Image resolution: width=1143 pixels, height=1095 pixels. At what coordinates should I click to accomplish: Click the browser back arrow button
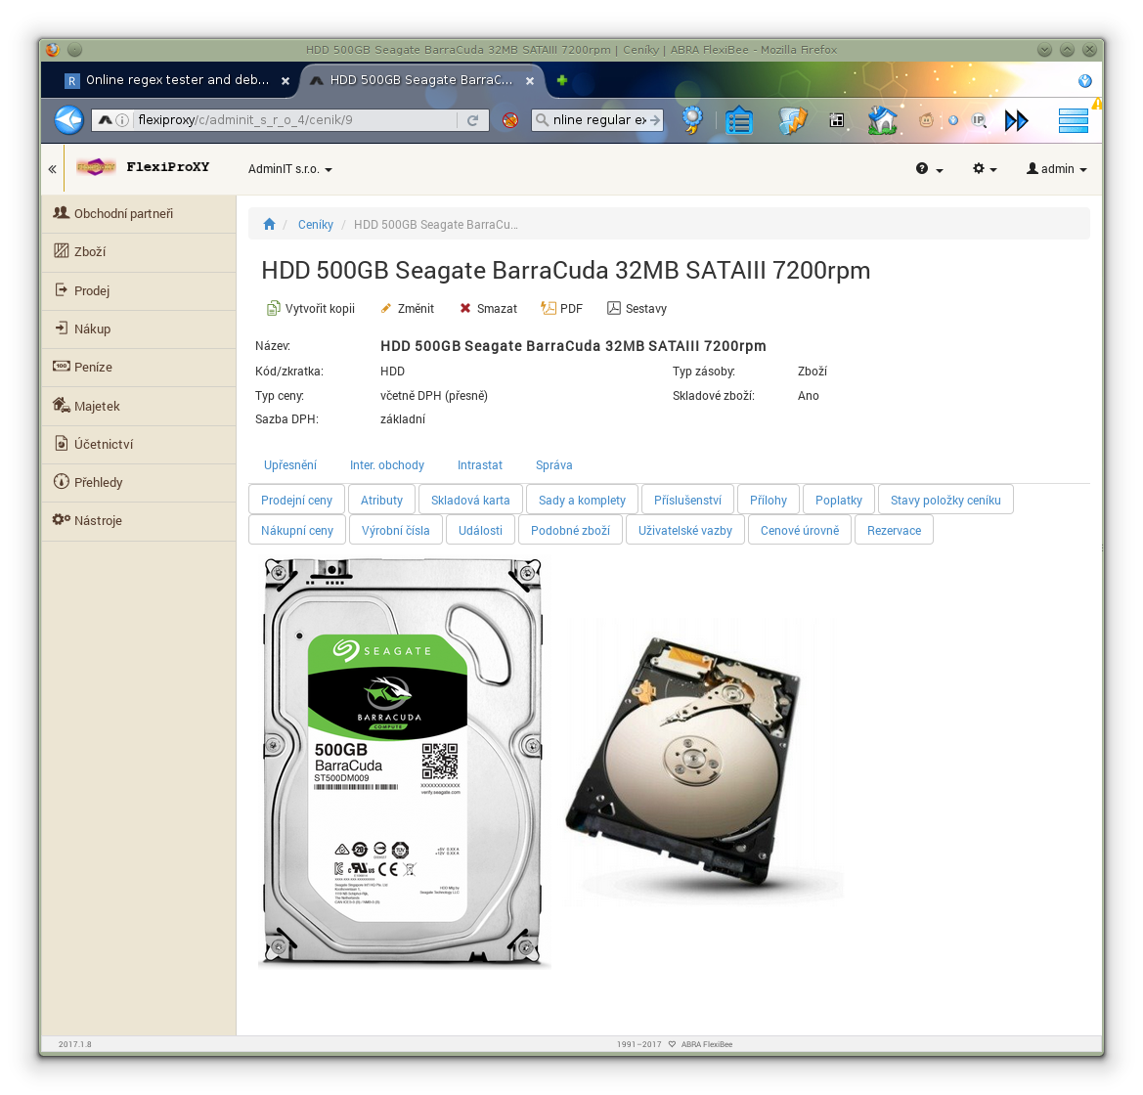pos(68,119)
